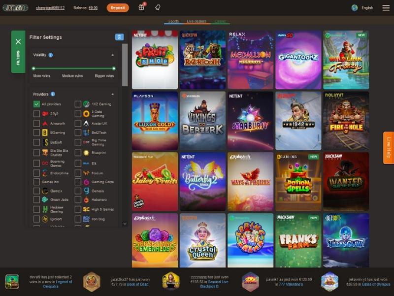Open the hamburger menu icon
This screenshot has height=296, width=394.
pyautogui.click(x=386, y=8)
